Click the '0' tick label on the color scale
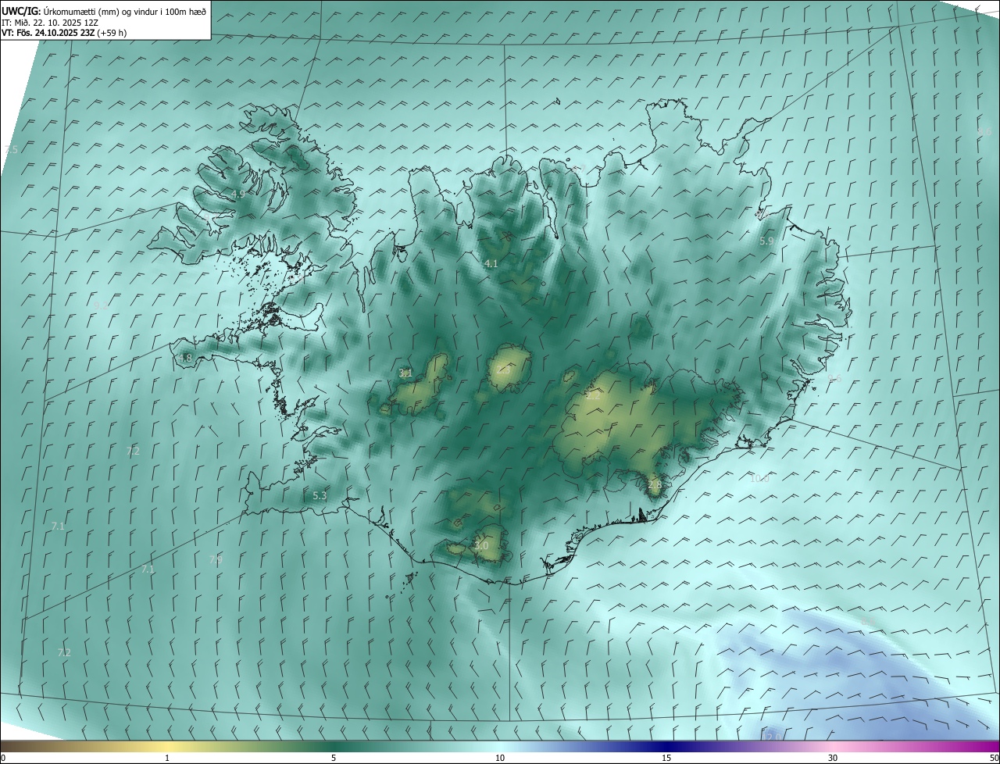 pos(3,758)
